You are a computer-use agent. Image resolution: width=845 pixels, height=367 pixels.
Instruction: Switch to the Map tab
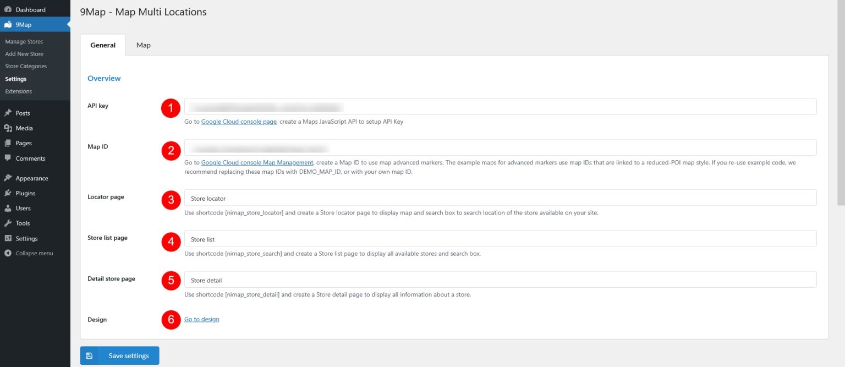143,45
